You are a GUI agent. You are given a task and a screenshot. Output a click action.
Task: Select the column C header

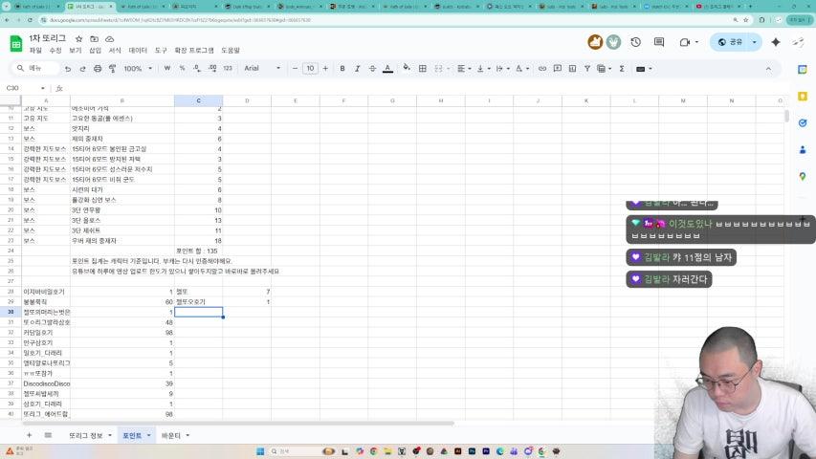coord(198,101)
